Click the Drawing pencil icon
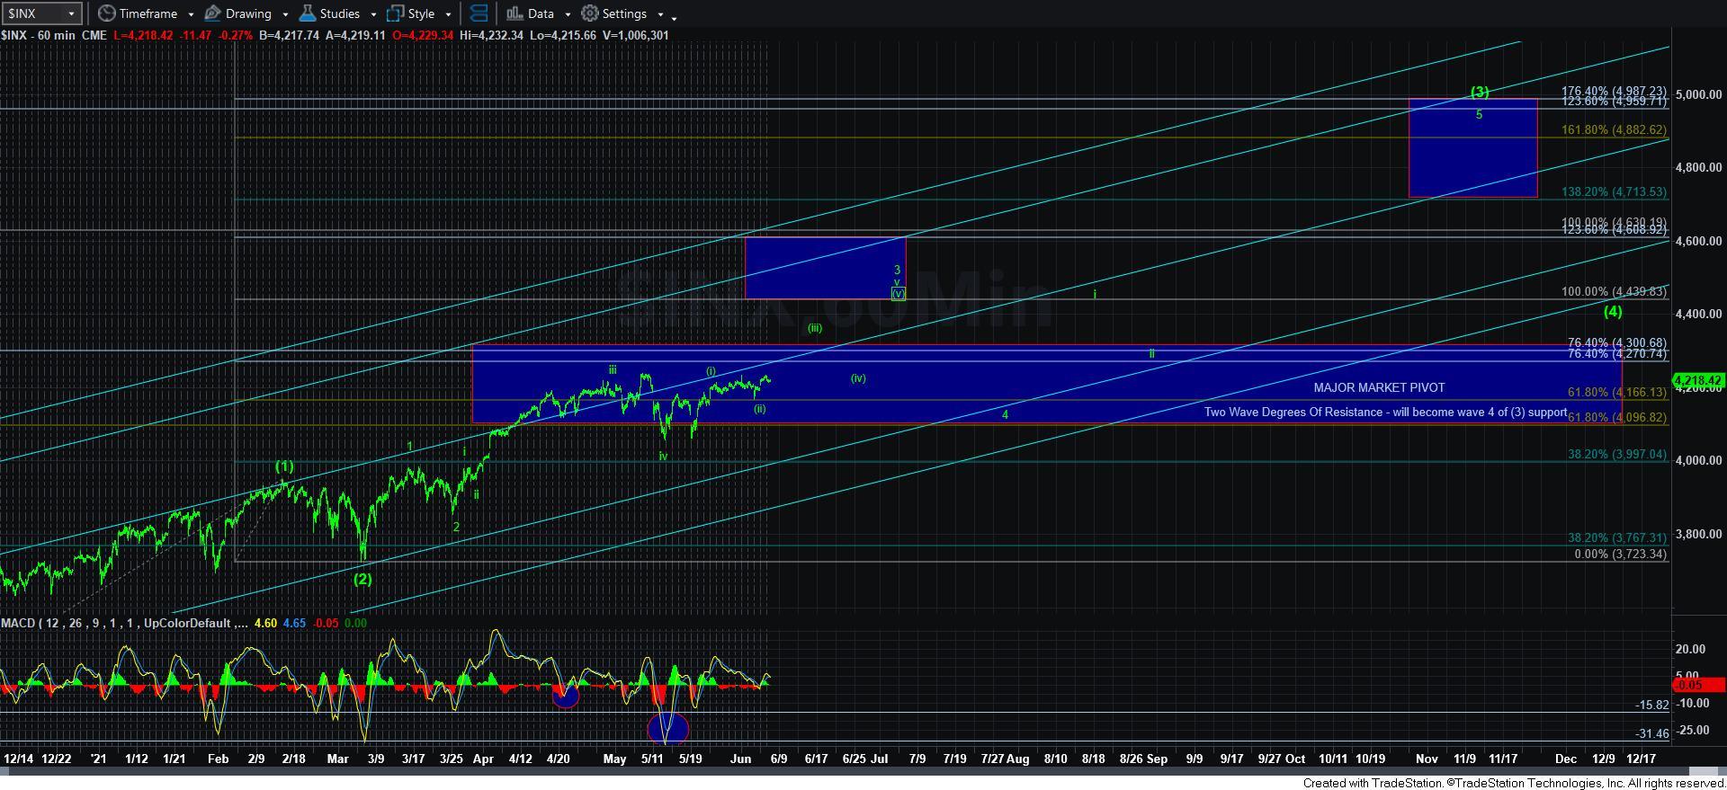This screenshot has height=790, width=1727. [213, 13]
